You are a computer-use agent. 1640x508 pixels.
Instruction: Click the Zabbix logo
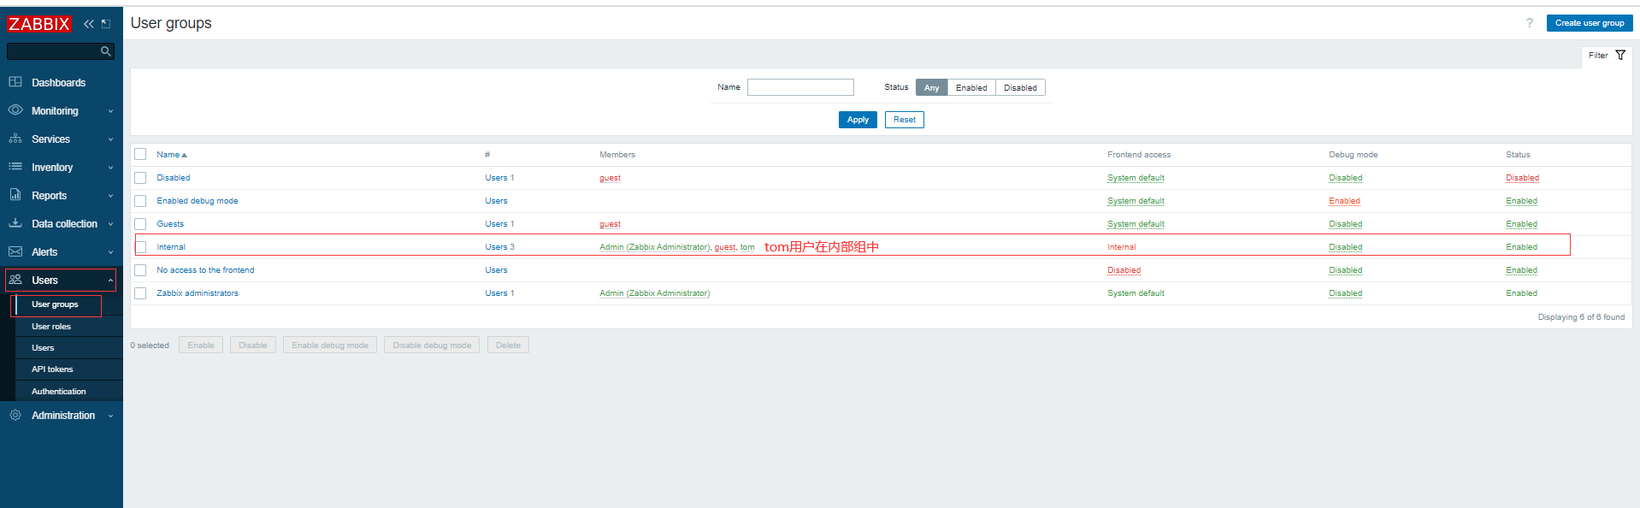pos(38,24)
